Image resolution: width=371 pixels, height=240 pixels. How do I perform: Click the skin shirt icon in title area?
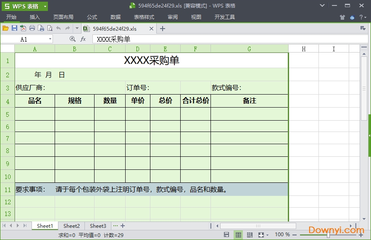click(x=342, y=17)
